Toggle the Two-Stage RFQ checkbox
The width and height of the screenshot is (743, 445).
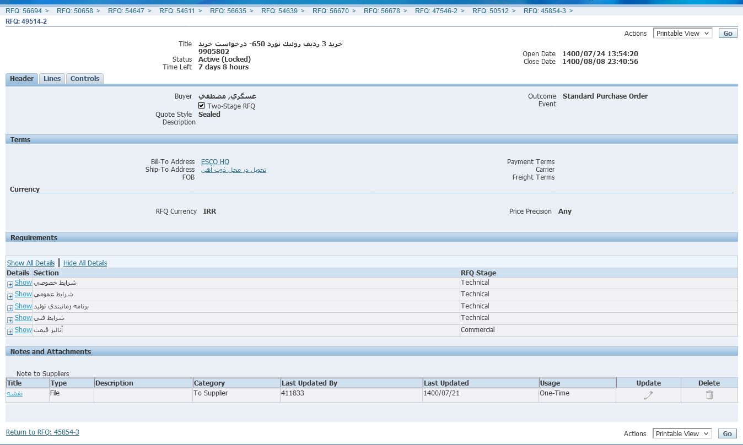[202, 106]
